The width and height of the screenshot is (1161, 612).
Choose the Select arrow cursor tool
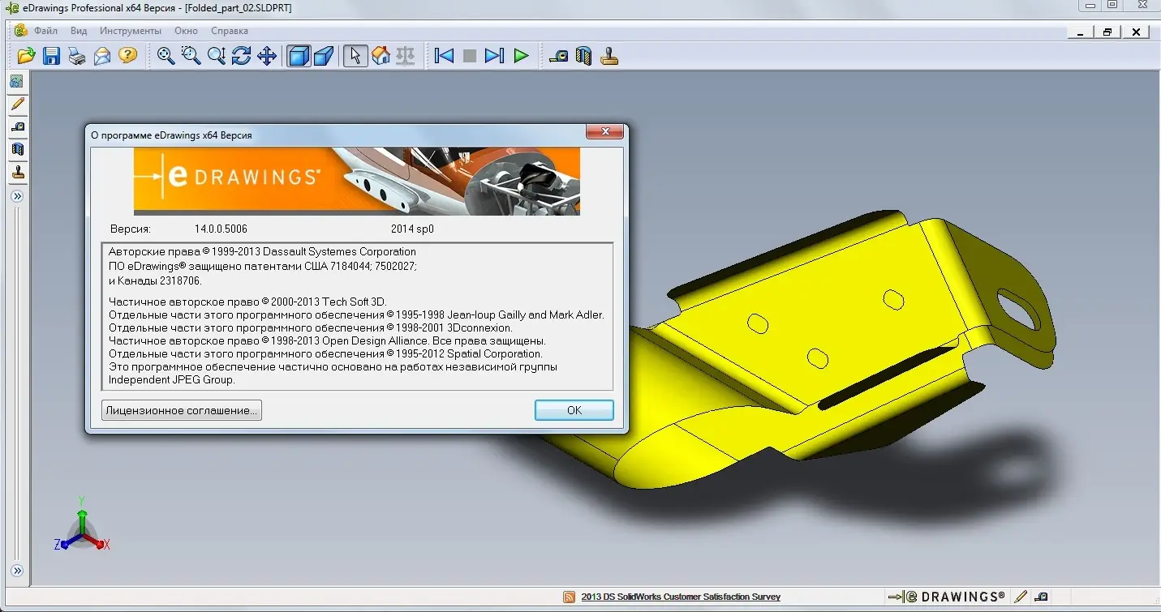(x=355, y=56)
